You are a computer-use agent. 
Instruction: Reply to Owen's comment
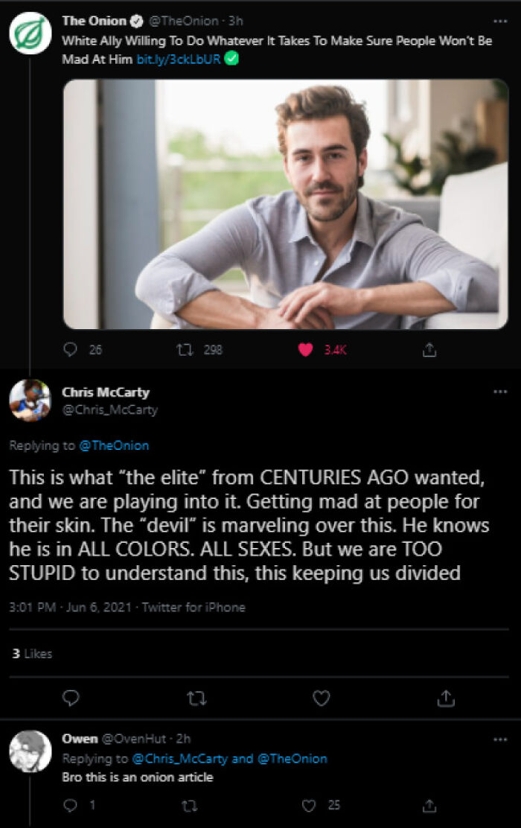coord(71,804)
